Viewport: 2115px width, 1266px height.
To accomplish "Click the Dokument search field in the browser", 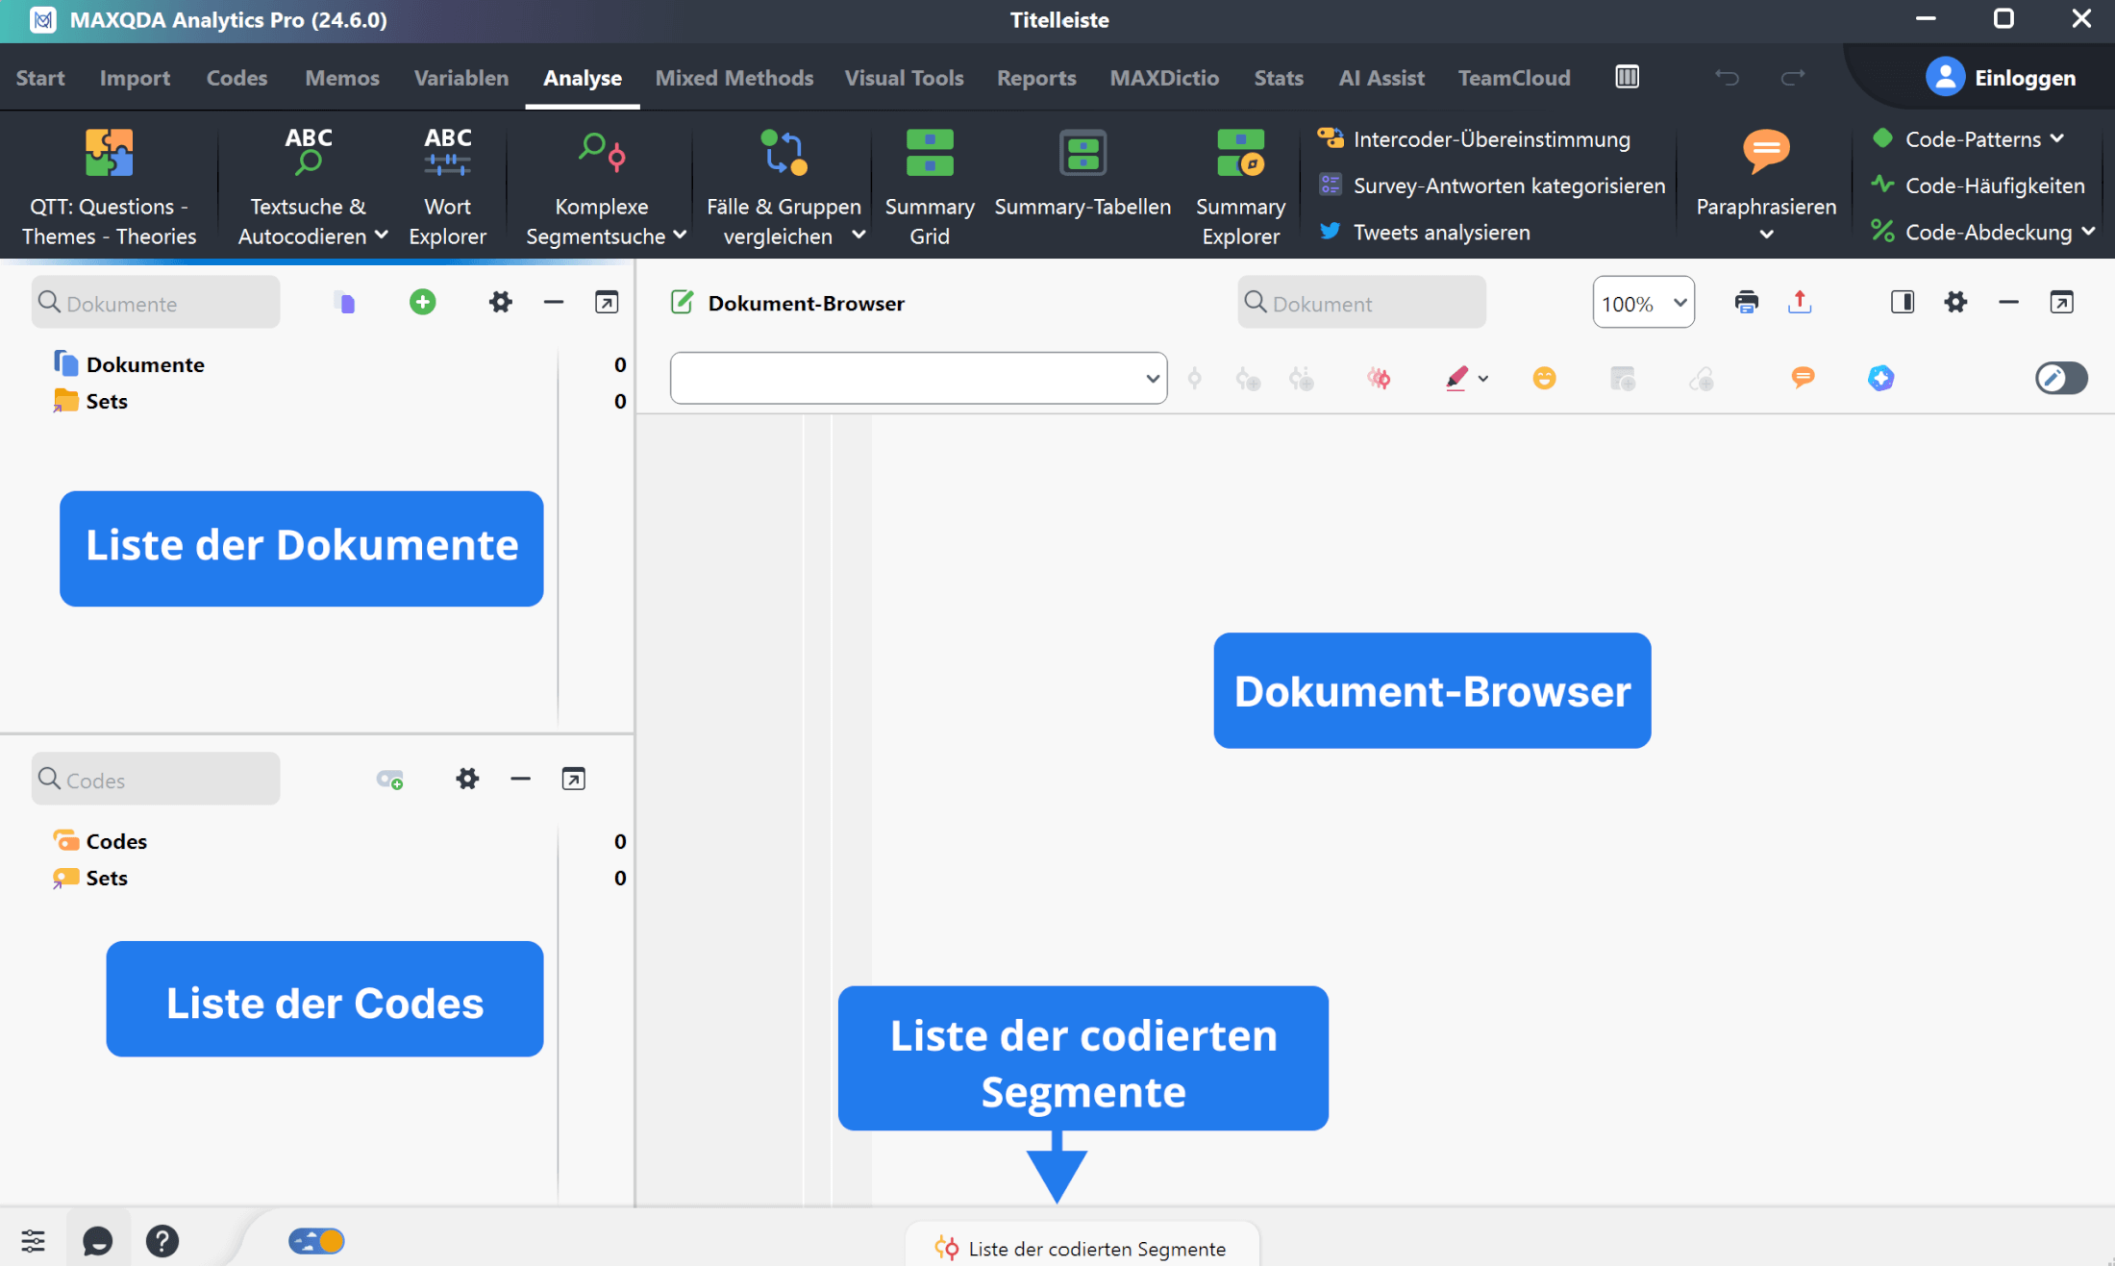I will tap(1361, 303).
